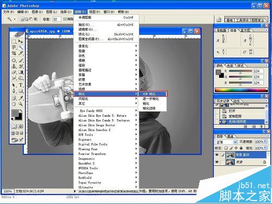Open the layer fill slider arrow
This screenshot has height=204, width=272.
265,148
